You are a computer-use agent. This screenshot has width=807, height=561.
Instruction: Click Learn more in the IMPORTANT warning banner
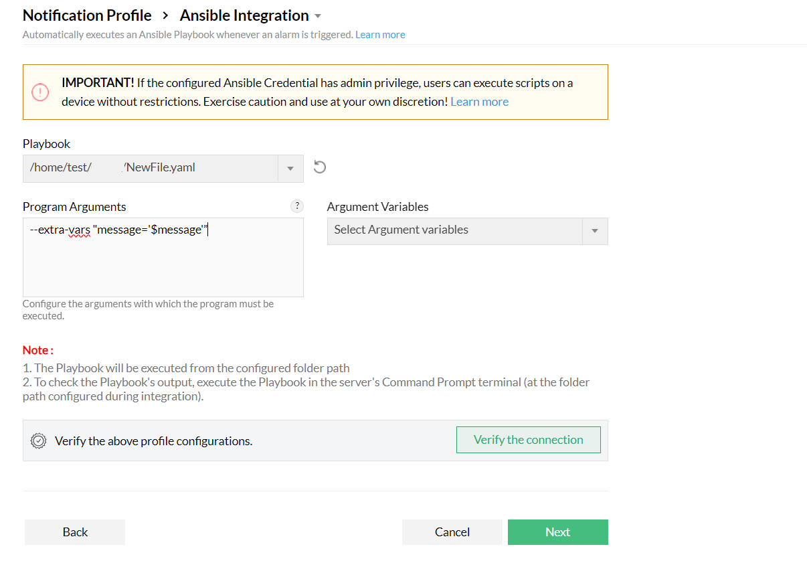pyautogui.click(x=479, y=101)
